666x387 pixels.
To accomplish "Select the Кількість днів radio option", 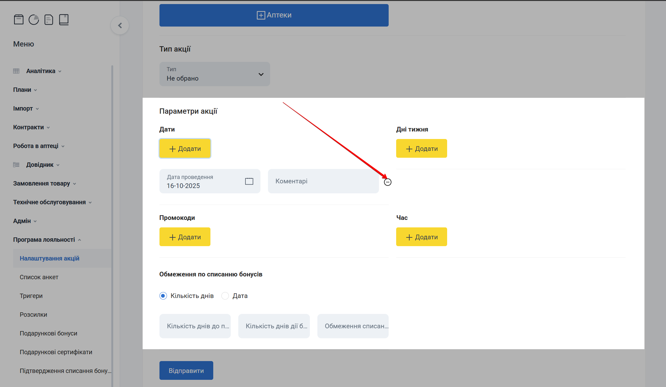I will click(x=163, y=296).
